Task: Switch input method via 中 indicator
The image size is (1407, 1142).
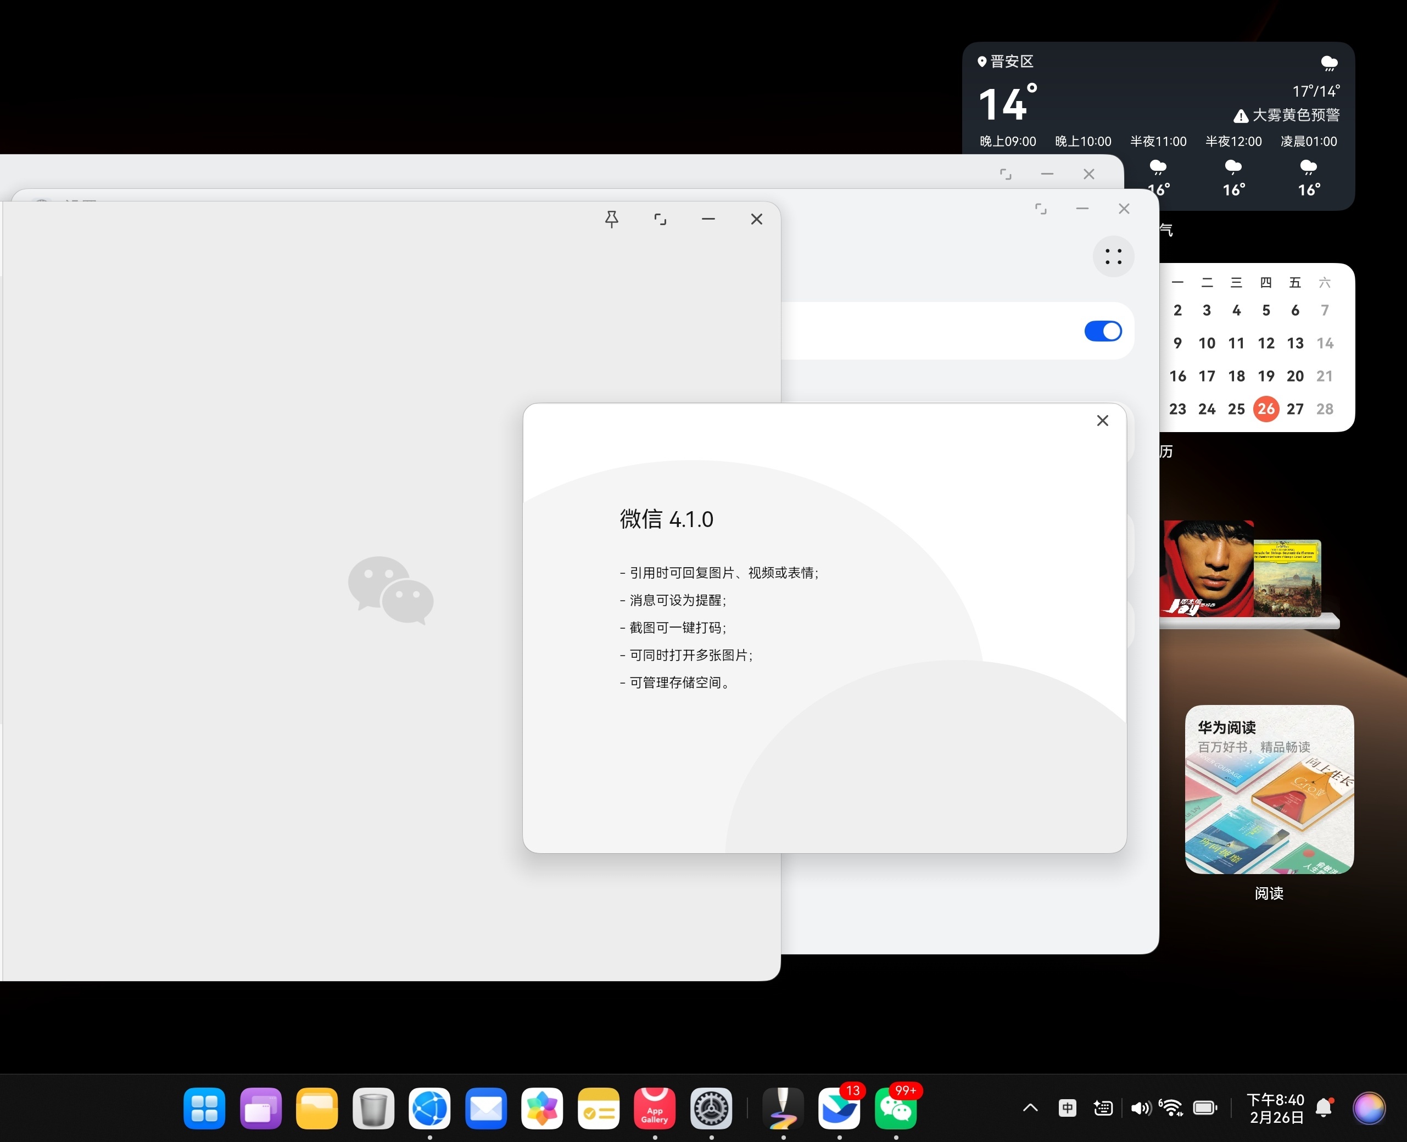Action: pos(1067,1108)
